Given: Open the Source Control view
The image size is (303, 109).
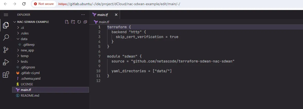Looking at the screenshot, I should coord(6,50).
